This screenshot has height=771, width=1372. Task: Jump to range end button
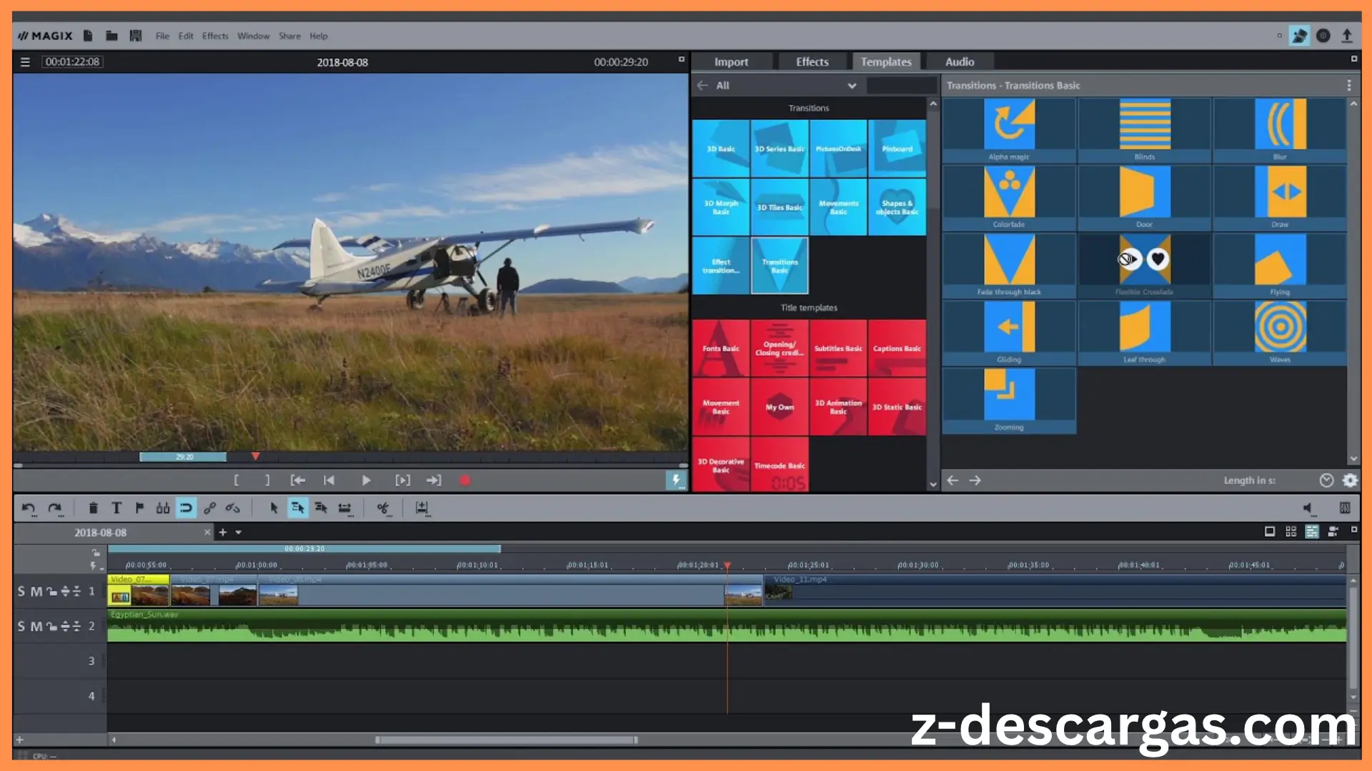[434, 480]
